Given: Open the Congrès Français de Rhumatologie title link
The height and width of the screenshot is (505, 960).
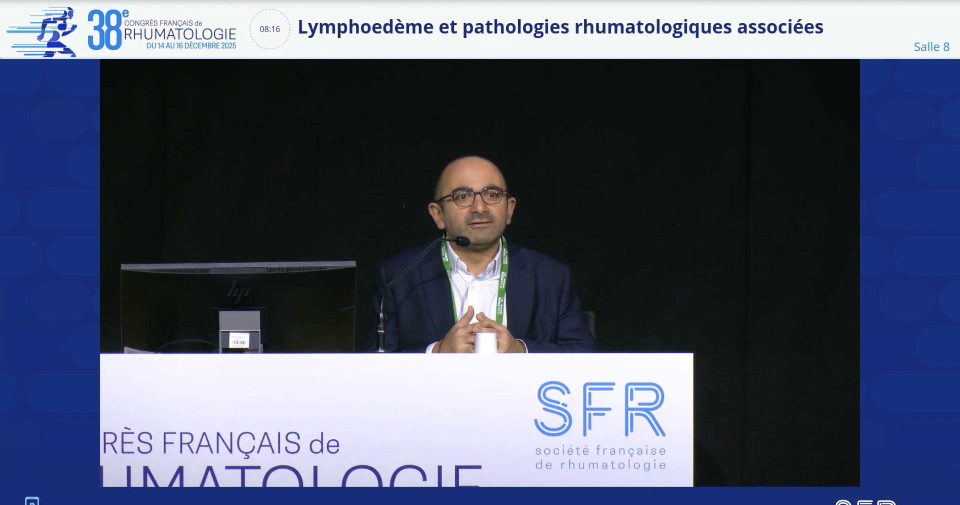Looking at the screenshot, I should 180,31.
